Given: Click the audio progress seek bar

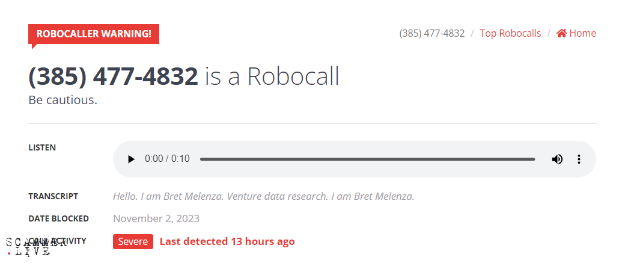Looking at the screenshot, I should click(x=367, y=159).
